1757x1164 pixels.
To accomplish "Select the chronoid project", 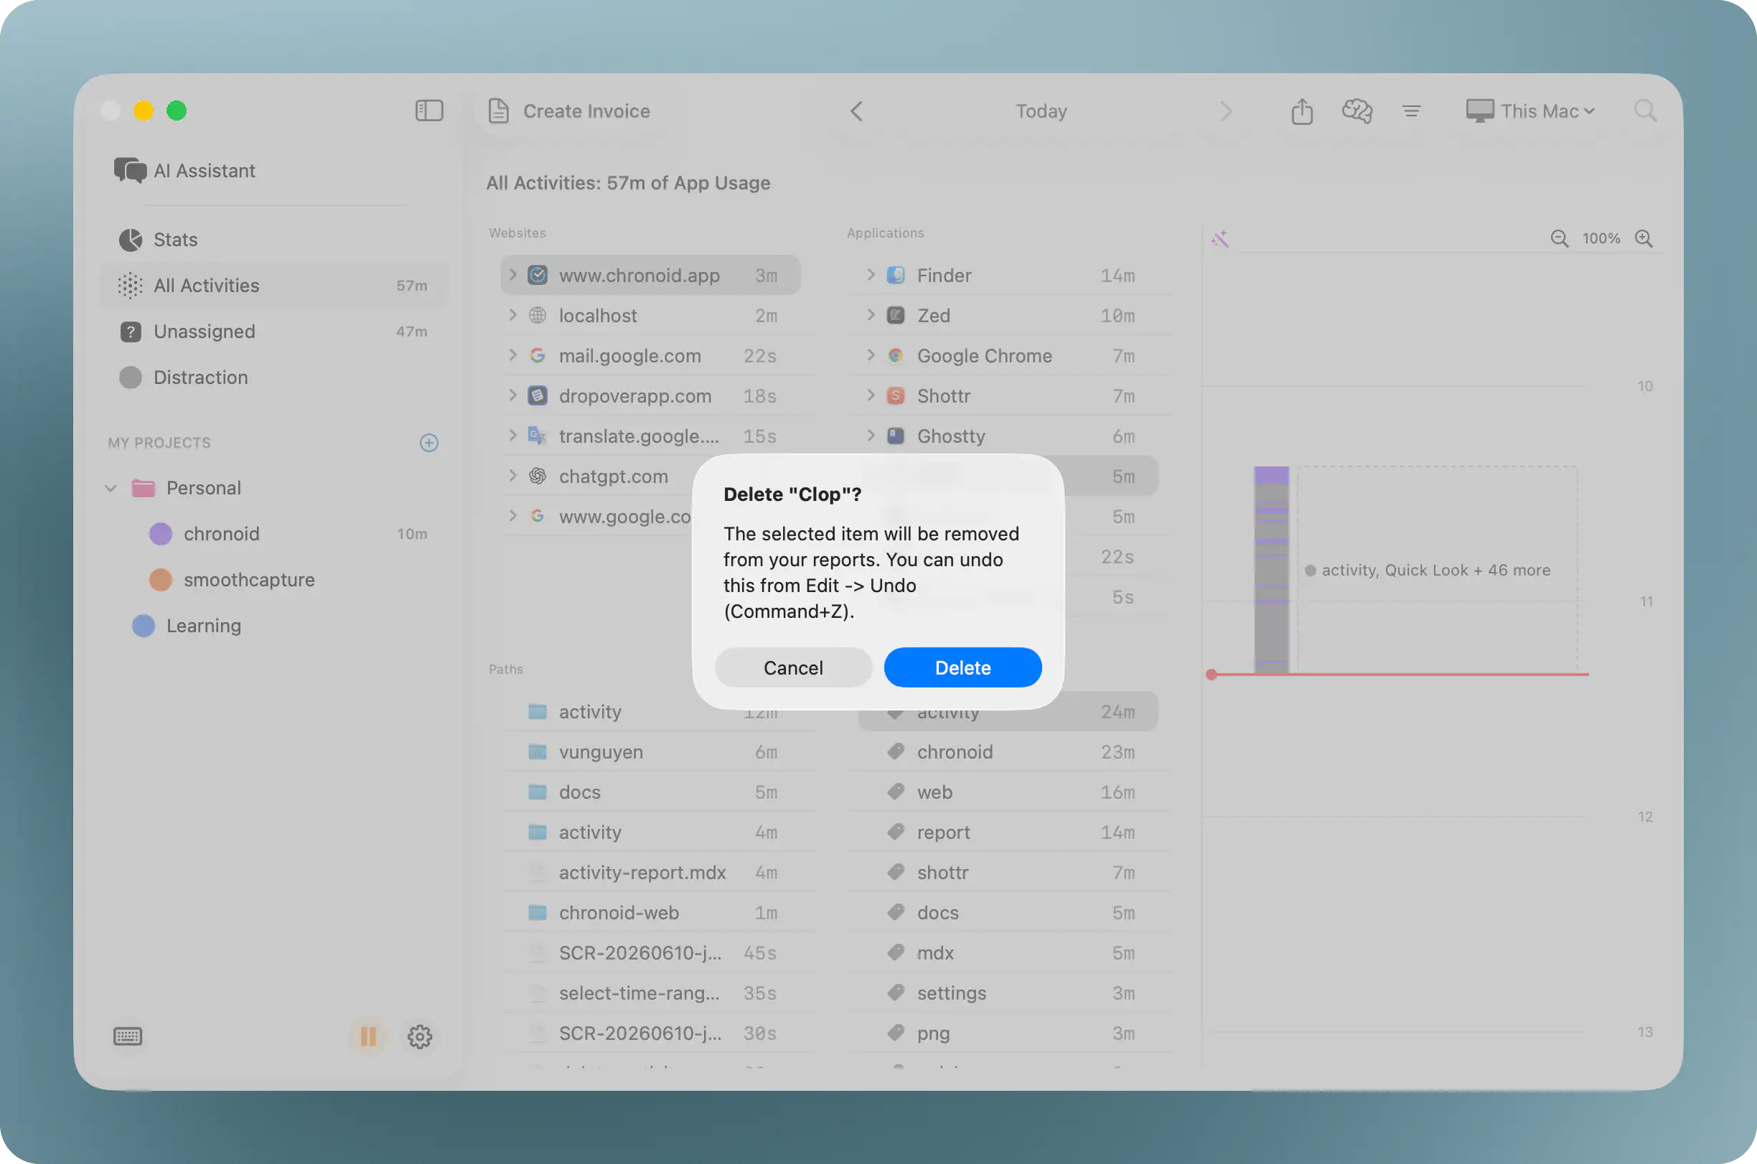I will [273, 534].
